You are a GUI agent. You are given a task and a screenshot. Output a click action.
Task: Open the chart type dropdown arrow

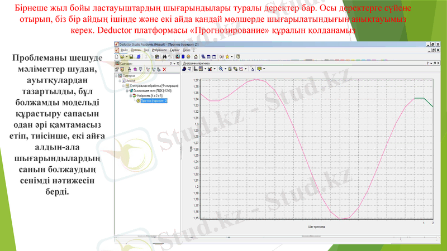(215, 69)
